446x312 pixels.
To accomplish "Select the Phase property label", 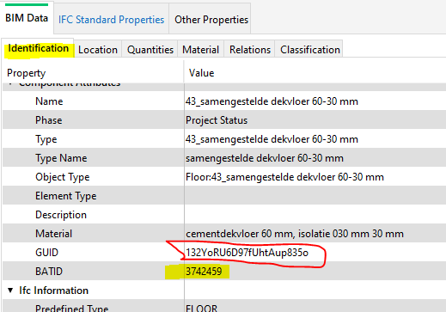I will [48, 120].
